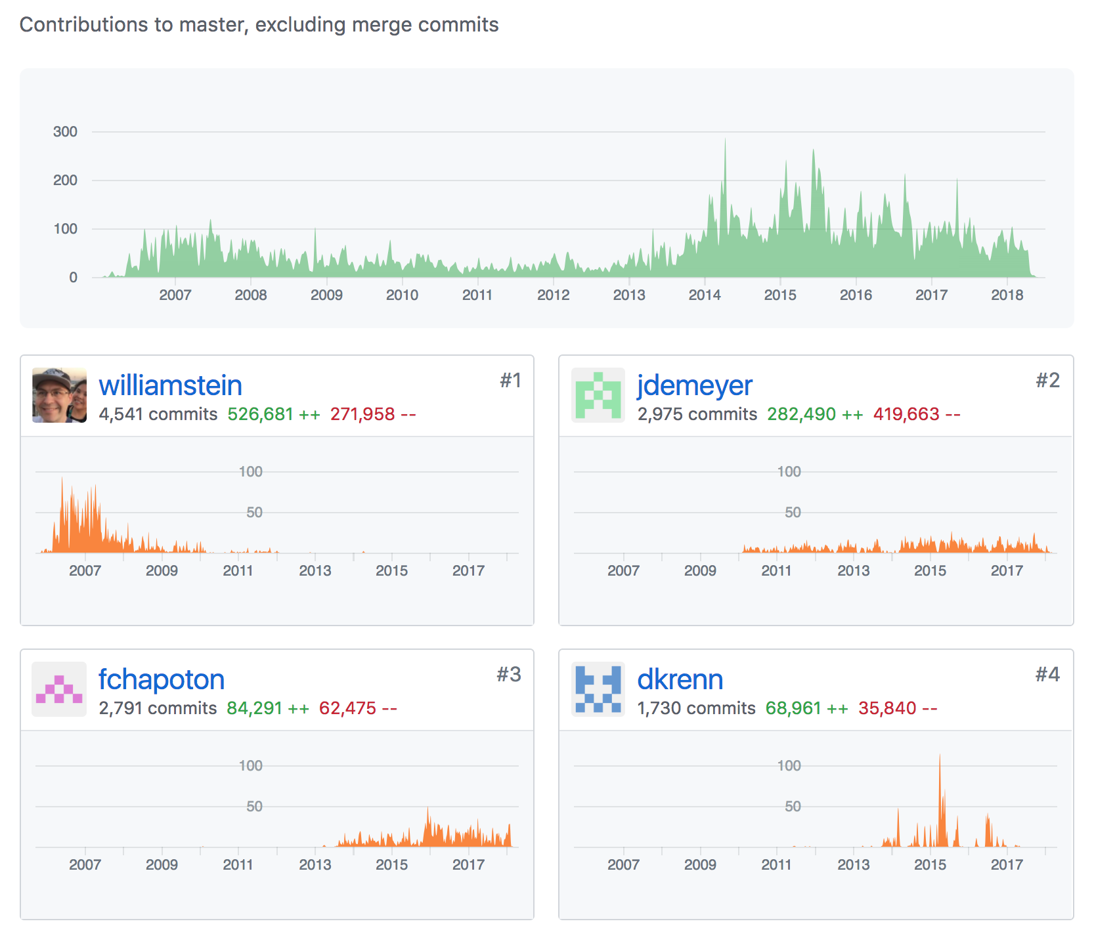Click dkrenn's blue identicon avatar
Image resolution: width=1094 pixels, height=936 pixels.
tap(598, 689)
